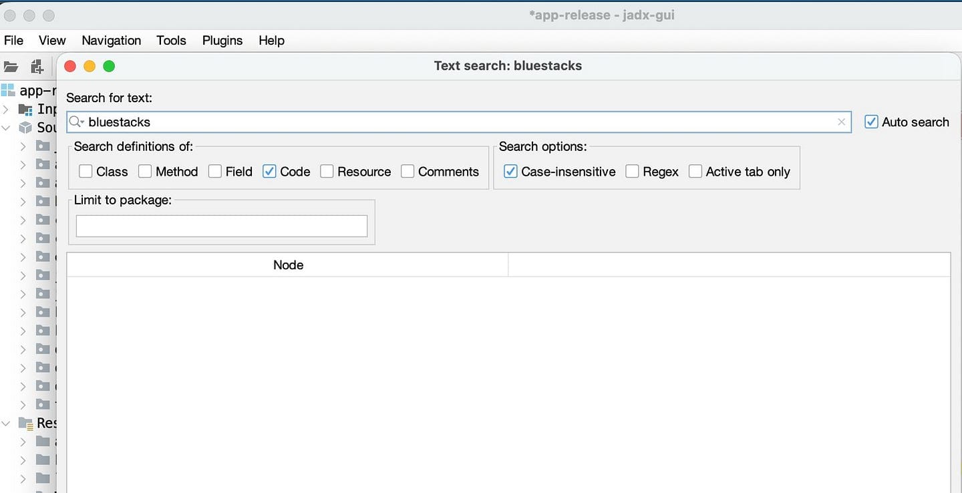Zoom the Text search dialog window

(x=109, y=66)
